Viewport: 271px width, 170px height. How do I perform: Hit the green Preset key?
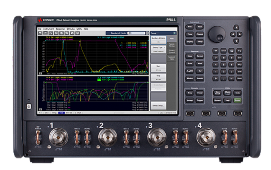pyautogui.click(x=237, y=100)
